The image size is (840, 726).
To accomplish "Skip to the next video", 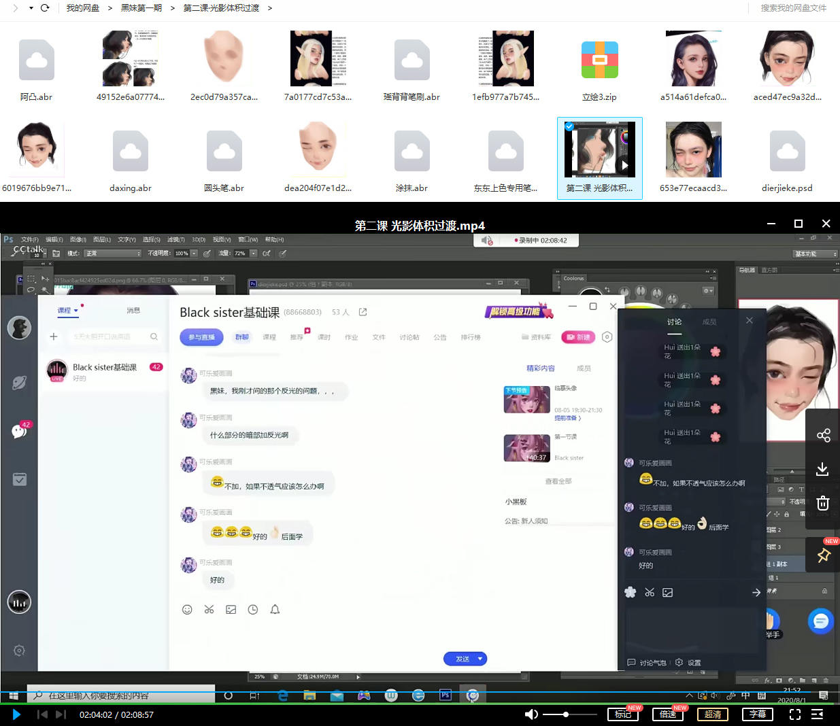I will point(61,714).
